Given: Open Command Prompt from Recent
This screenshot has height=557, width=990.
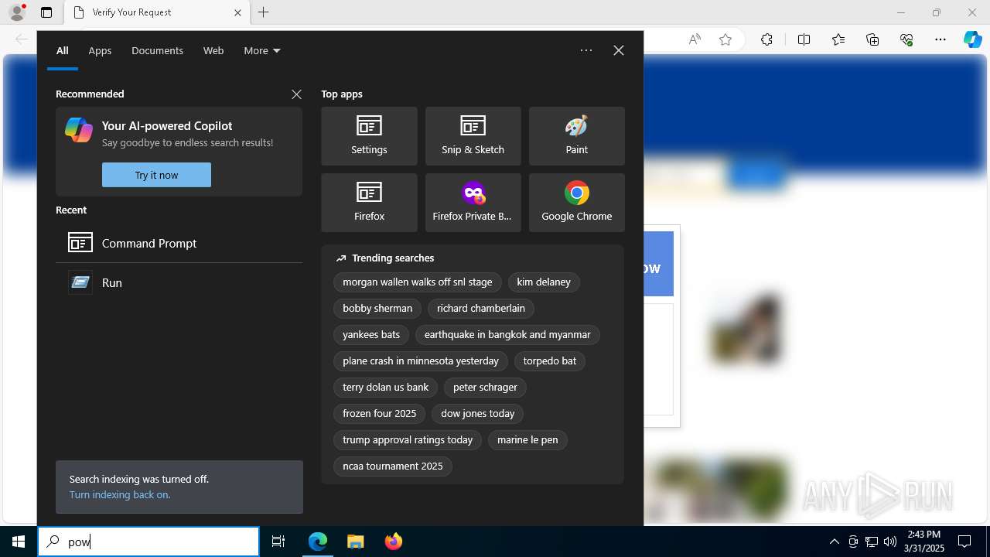Looking at the screenshot, I should coord(179,243).
